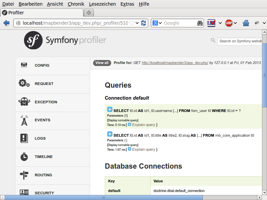Expand the mb_core_application SELECT query

110,134
